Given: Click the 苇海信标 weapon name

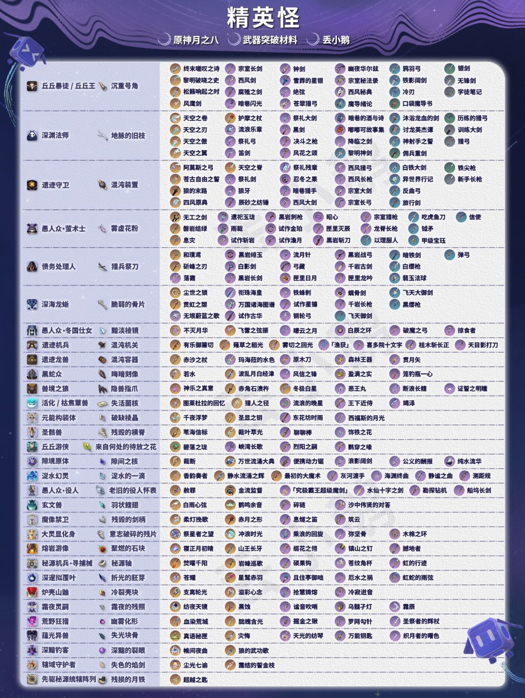Looking at the screenshot, I should click(x=195, y=432).
